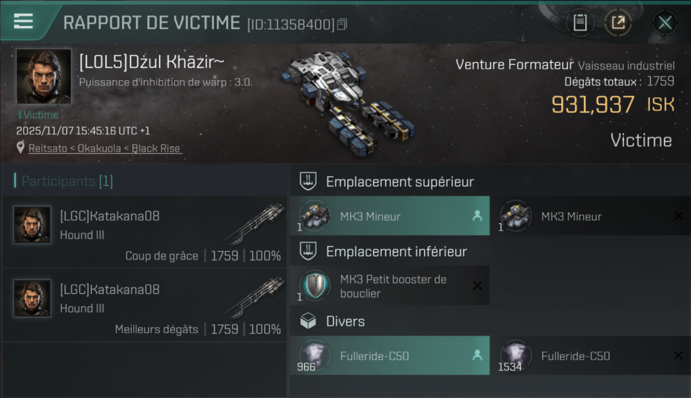
Task: Click the victim portrait of Dżul Khāzir~
Action: (x=44, y=76)
